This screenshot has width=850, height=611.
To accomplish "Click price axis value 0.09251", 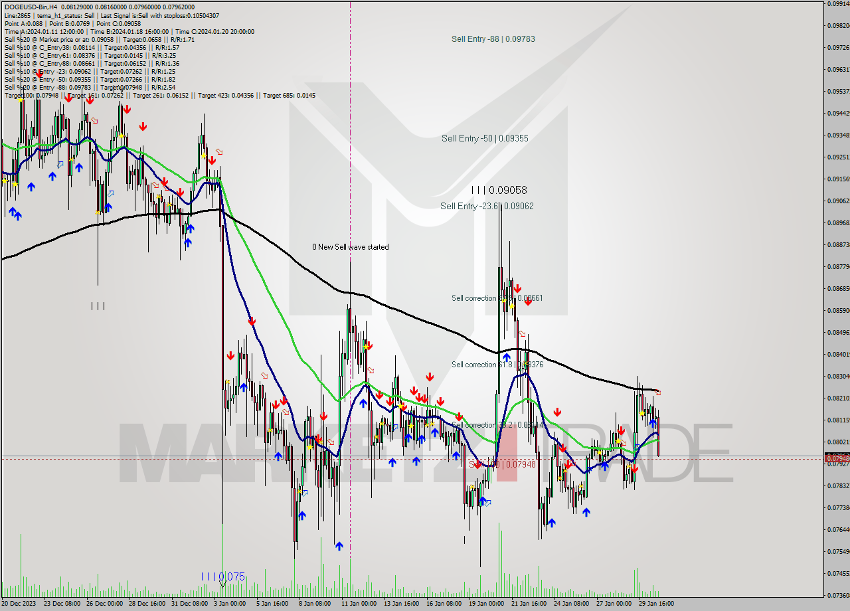I will (837, 157).
